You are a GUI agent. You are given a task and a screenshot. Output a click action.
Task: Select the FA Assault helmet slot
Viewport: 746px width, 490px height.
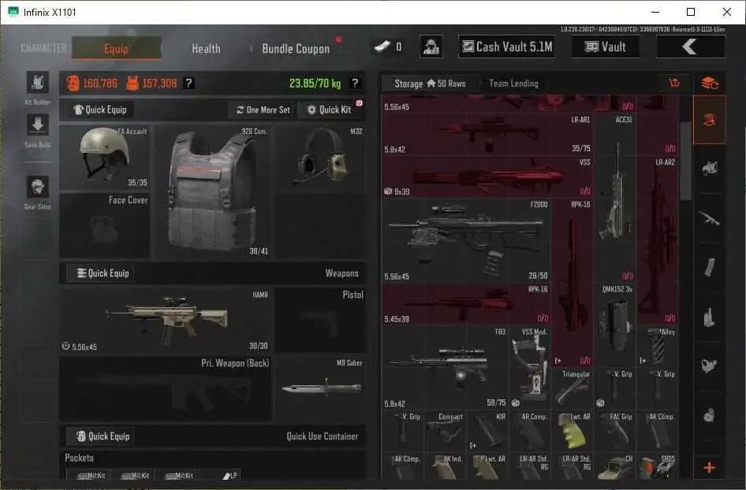click(x=105, y=158)
